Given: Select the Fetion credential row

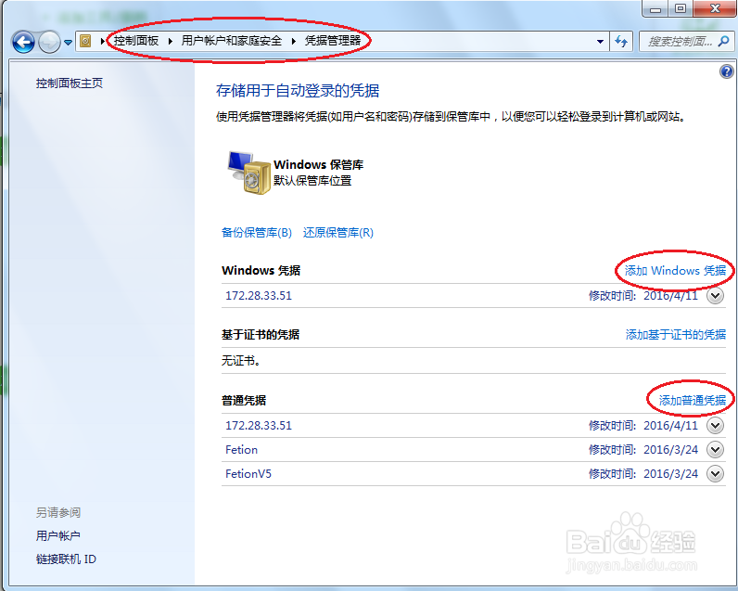Looking at the screenshot, I should click(473, 450).
